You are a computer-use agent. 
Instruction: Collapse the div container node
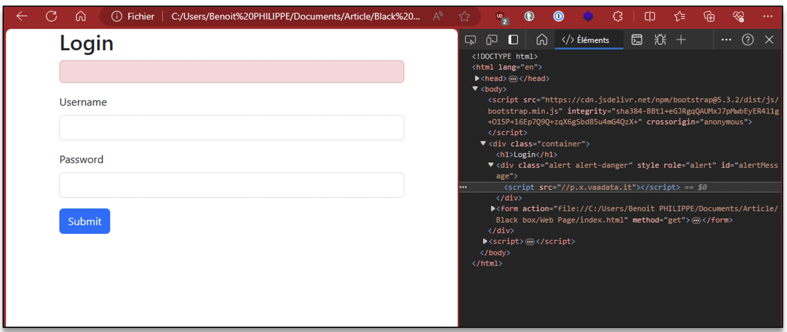coord(483,143)
